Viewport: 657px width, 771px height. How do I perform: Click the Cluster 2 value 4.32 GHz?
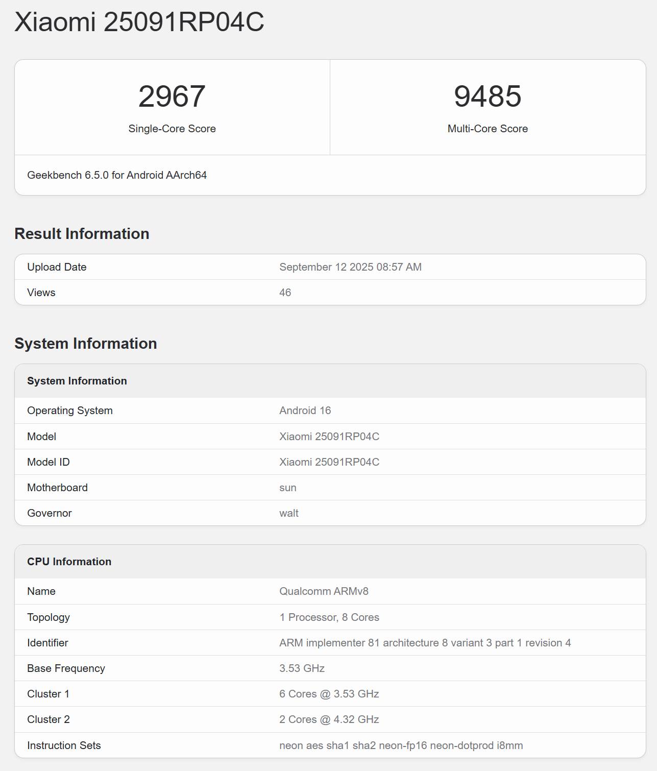pos(329,719)
